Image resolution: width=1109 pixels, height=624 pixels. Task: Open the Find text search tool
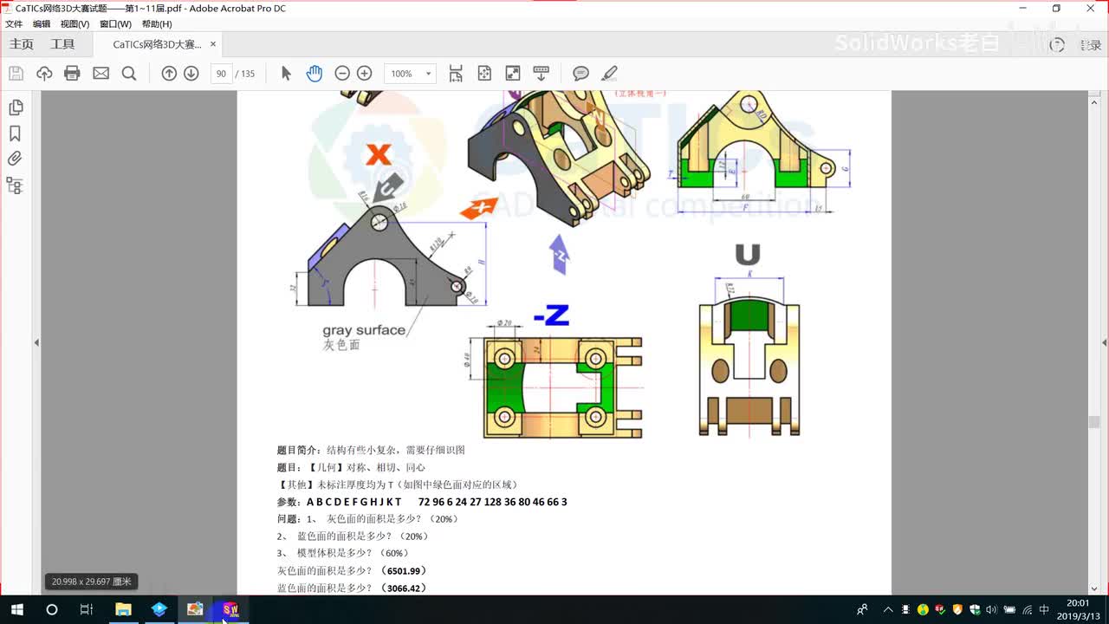click(x=129, y=74)
